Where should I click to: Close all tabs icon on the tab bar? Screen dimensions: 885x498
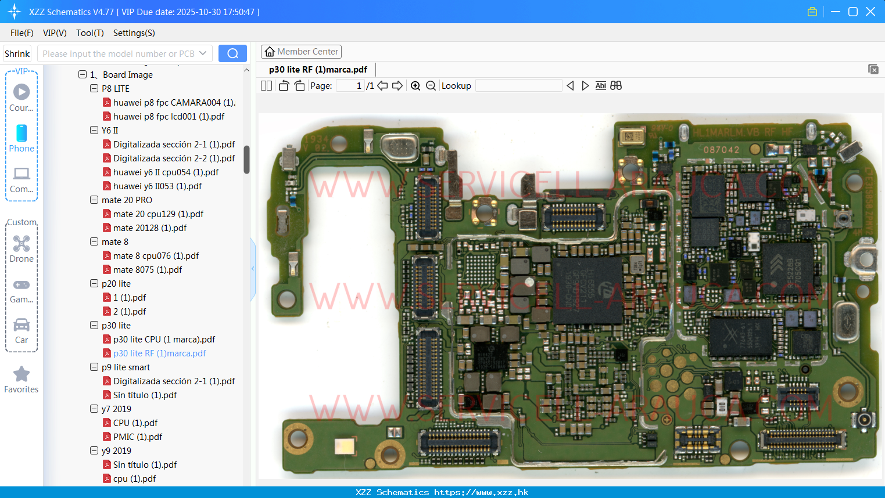point(873,69)
